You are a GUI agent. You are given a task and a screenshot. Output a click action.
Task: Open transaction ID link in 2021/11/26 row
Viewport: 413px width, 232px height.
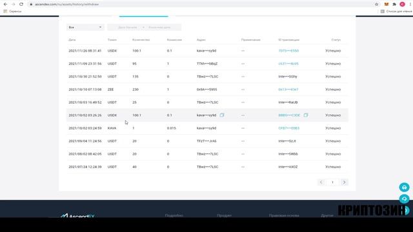288,50
